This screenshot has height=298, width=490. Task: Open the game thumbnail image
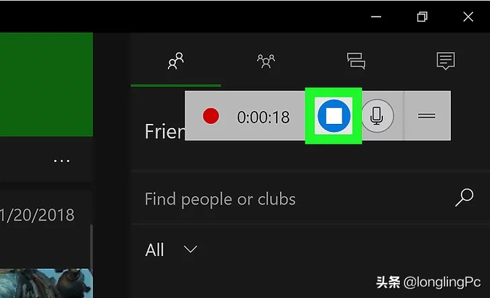pos(46,283)
